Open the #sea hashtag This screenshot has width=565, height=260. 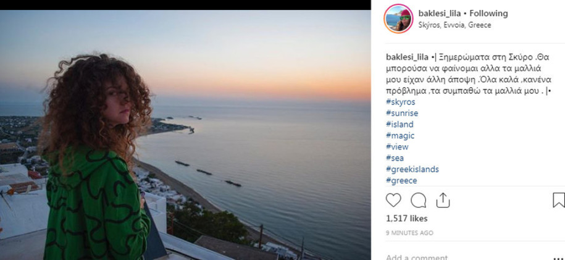tap(395, 158)
